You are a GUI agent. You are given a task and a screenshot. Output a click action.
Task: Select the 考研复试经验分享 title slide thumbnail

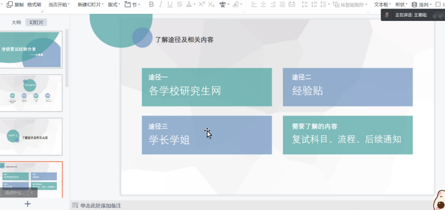click(31, 50)
